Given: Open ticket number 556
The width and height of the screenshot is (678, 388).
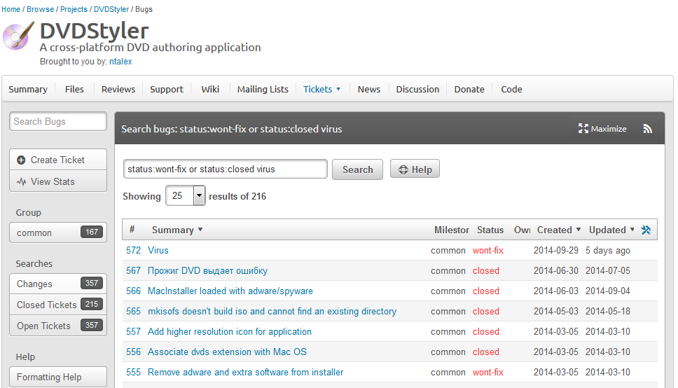Looking at the screenshot, I should pos(133,352).
